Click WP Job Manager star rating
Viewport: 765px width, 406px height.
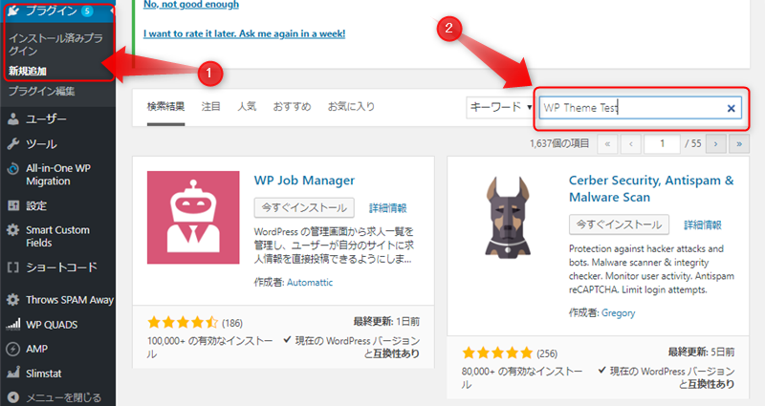click(183, 322)
